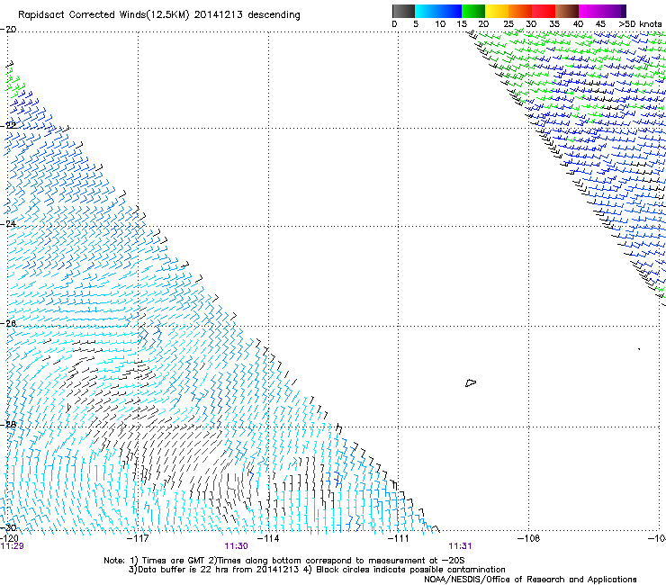Click the orange 25-30 knots legend segment

pos(520,11)
